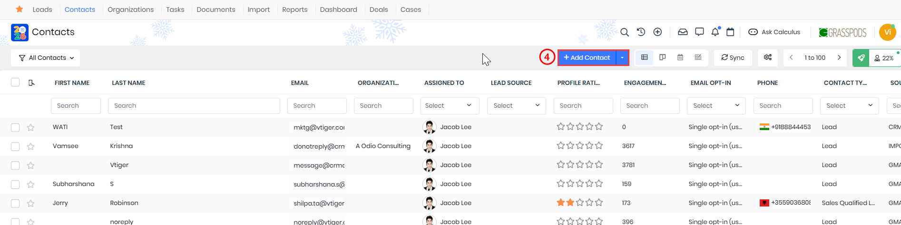Image resolution: width=901 pixels, height=225 pixels.
Task: Open the list settings gears icon
Action: point(767,57)
